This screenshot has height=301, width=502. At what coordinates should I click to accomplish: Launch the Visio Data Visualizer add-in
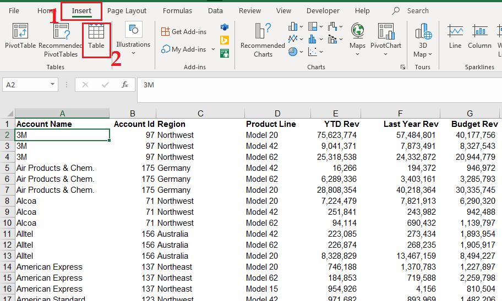[x=225, y=27]
